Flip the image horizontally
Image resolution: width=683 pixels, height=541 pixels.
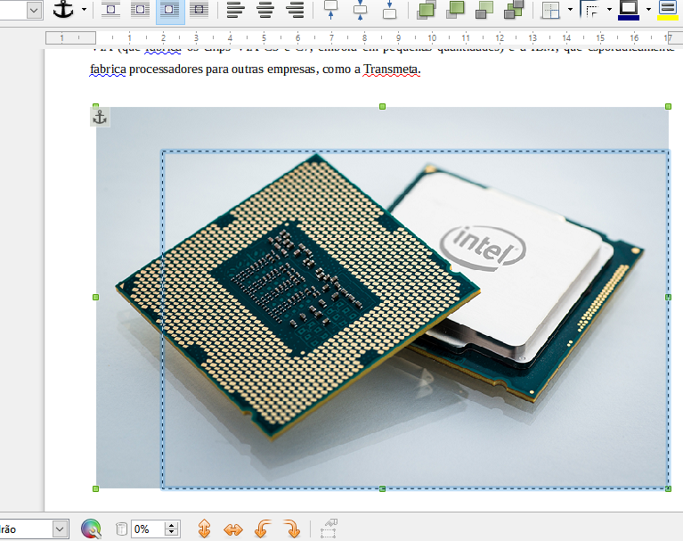(x=233, y=529)
